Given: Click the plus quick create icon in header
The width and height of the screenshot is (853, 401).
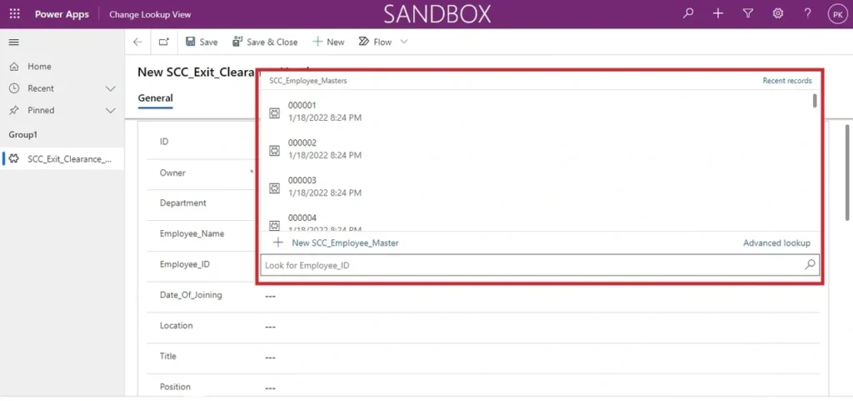Looking at the screenshot, I should [718, 14].
